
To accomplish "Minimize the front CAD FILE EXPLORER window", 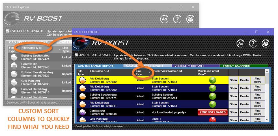I will coord(245,32).
